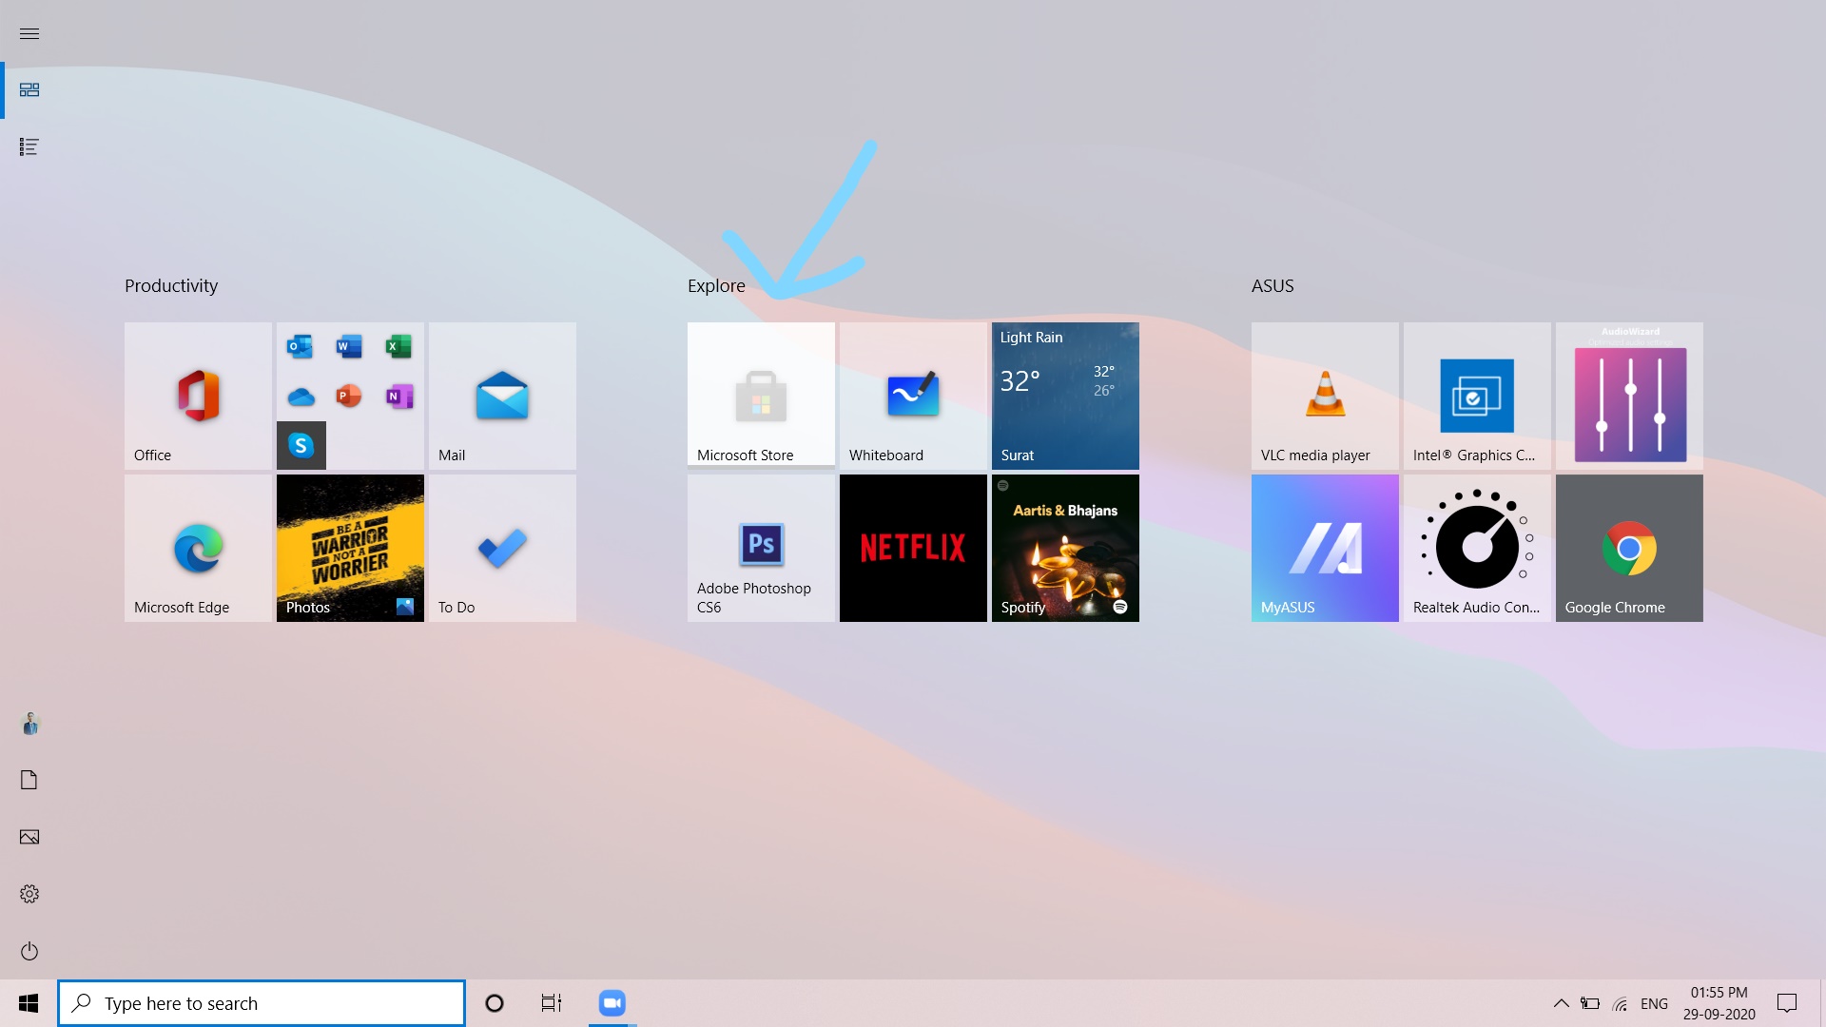Screen dimensions: 1826x1027
Task: Expand the Start hamburger menu
Action: click(29, 33)
